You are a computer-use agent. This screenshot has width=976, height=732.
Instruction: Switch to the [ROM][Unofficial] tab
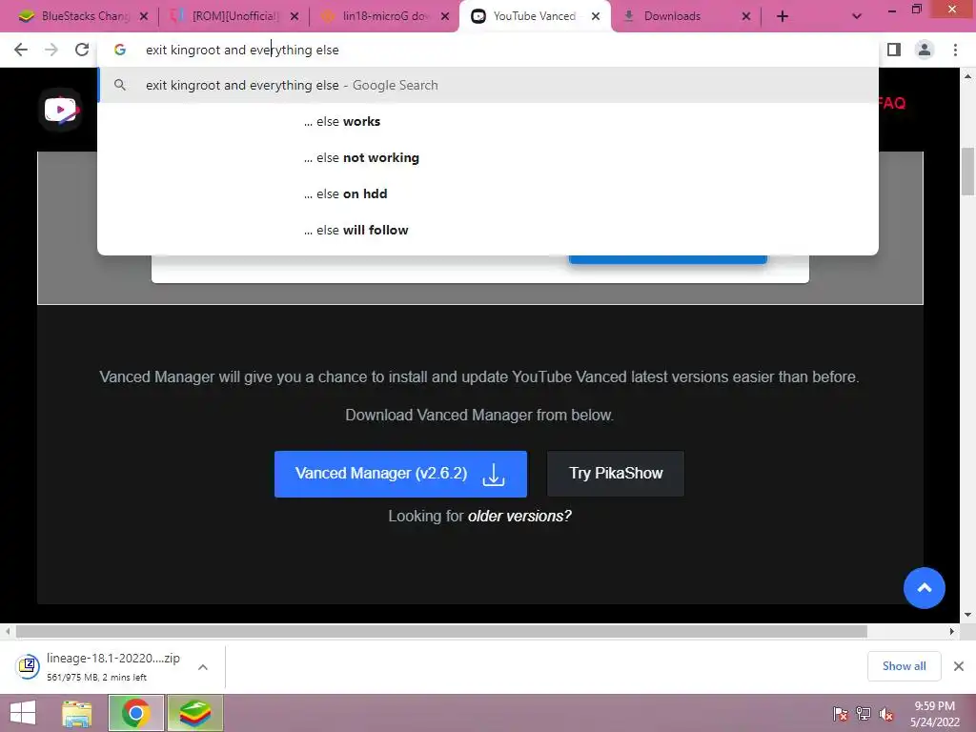coord(231,16)
